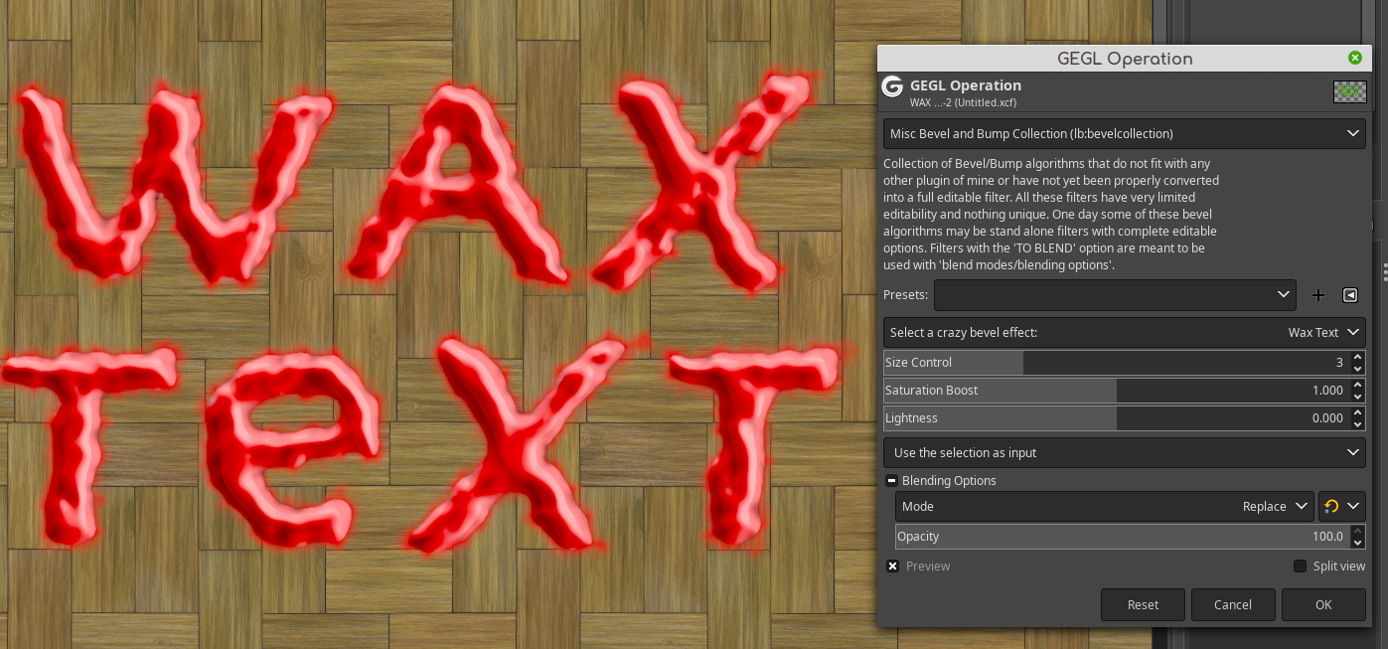This screenshot has height=649, width=1388.
Task: Open the crazy bevel effect Wax Text dropdown
Action: click(1125, 332)
